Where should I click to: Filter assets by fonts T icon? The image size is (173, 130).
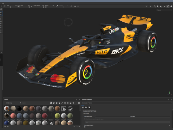(x=74, y=103)
